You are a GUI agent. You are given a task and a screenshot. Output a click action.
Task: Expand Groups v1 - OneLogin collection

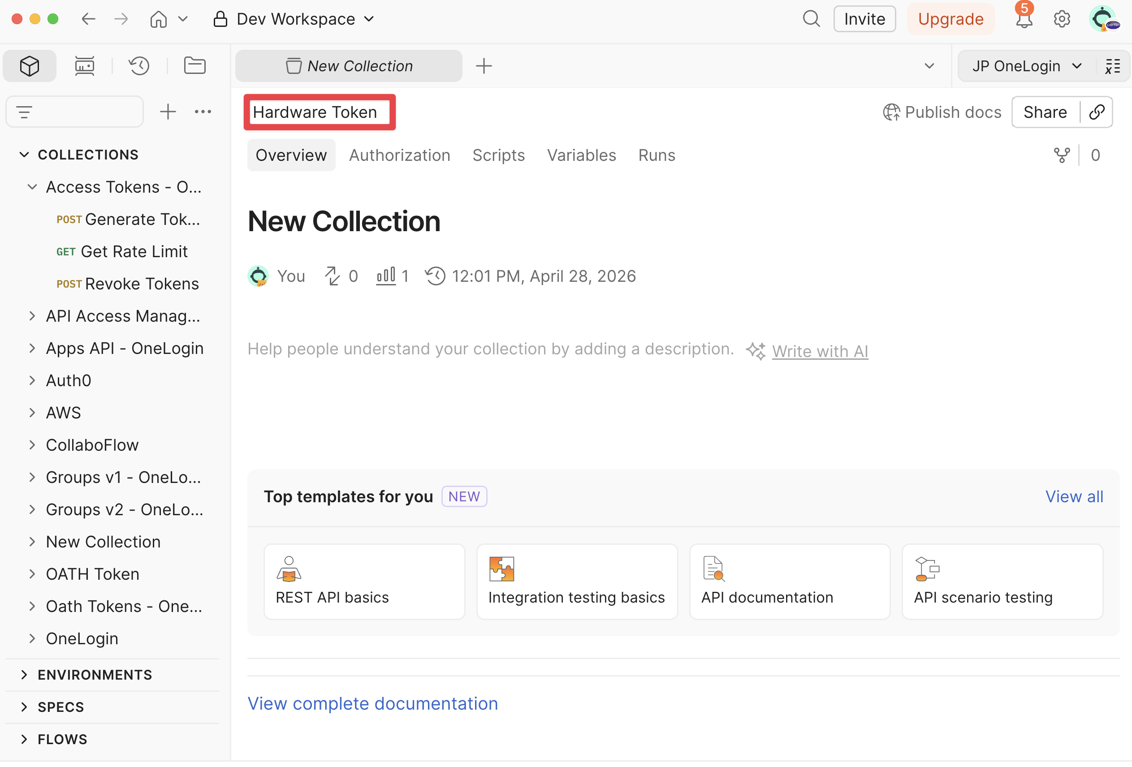32,477
